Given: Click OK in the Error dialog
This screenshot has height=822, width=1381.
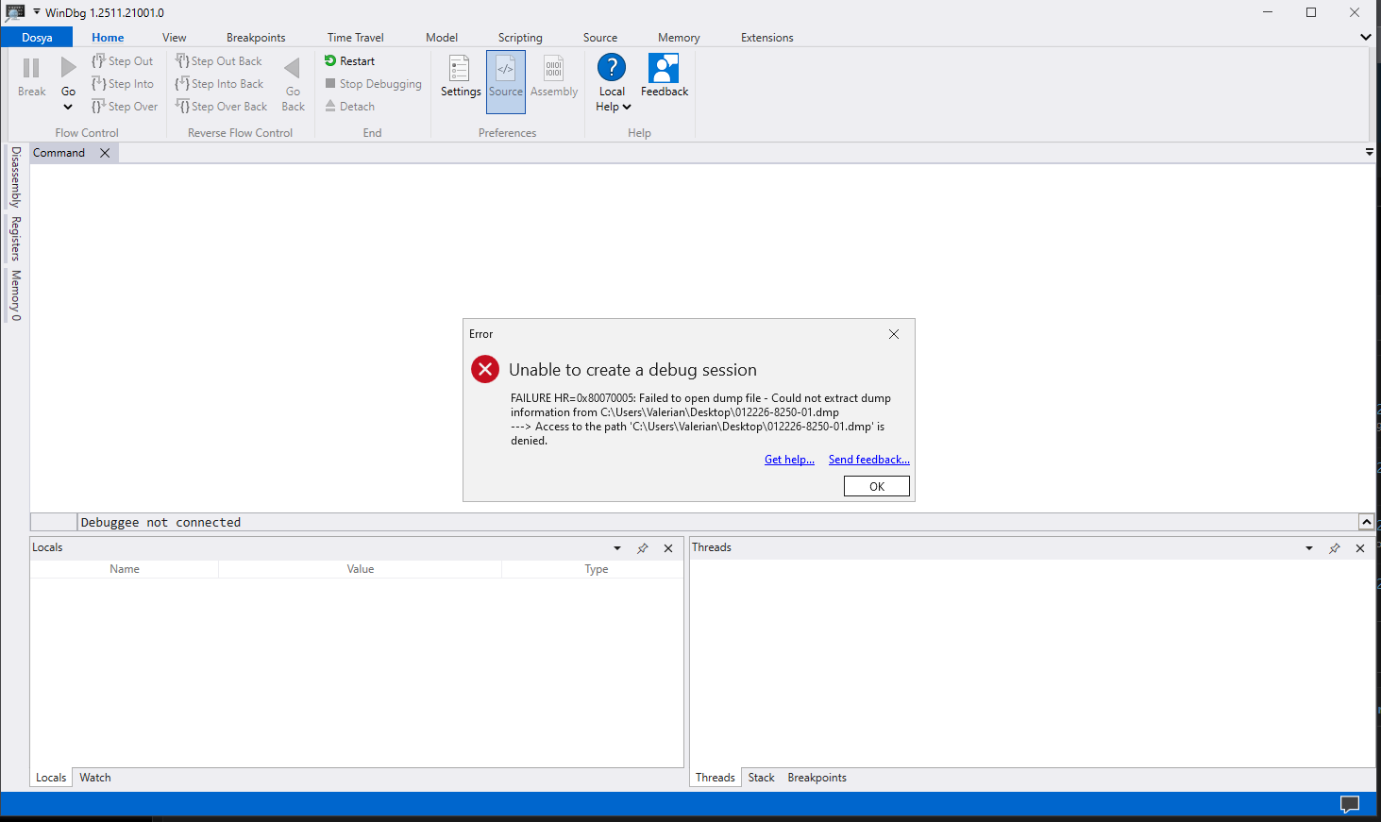Looking at the screenshot, I should 877,486.
